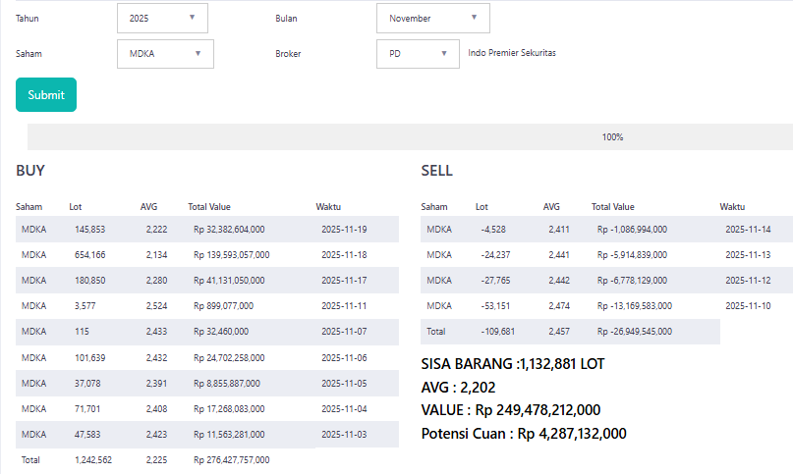Select the BUY row dated 2025-11-19
Viewport: 793px width, 474px height.
click(206, 230)
